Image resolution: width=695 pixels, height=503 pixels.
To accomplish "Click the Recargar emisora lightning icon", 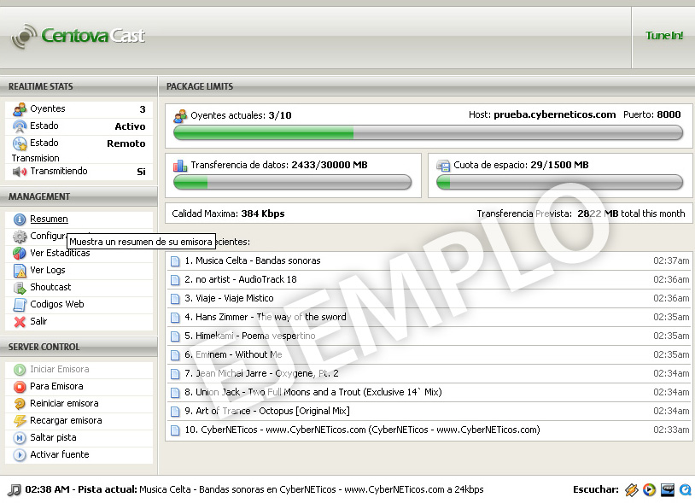I will pos(20,420).
